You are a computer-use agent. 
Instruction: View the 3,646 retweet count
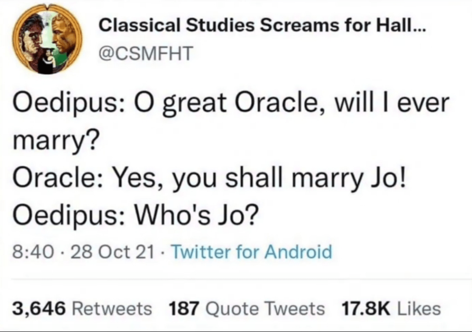tap(39, 309)
